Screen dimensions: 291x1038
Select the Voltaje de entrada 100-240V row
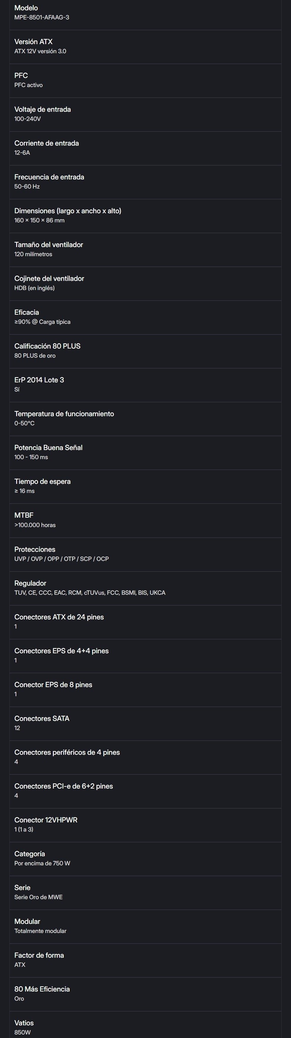(x=145, y=114)
